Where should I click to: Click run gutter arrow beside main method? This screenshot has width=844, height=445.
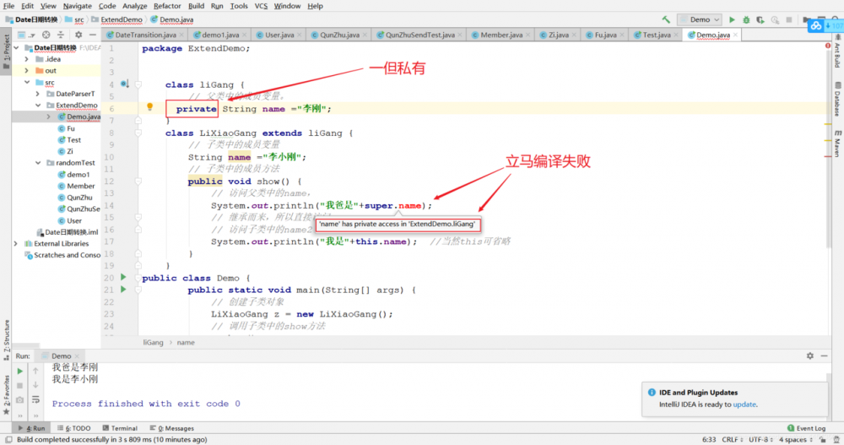pyautogui.click(x=123, y=290)
